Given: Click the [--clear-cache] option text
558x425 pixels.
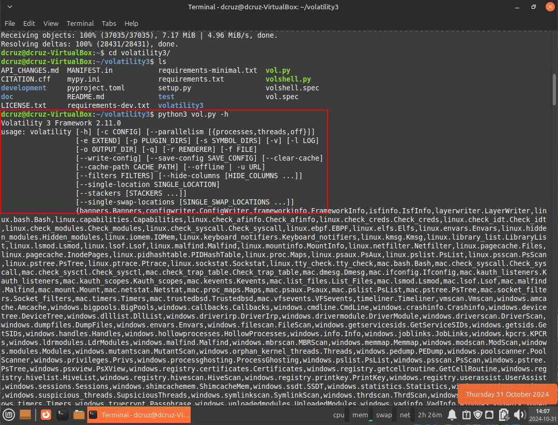Looking at the screenshot, I should (x=292, y=158).
